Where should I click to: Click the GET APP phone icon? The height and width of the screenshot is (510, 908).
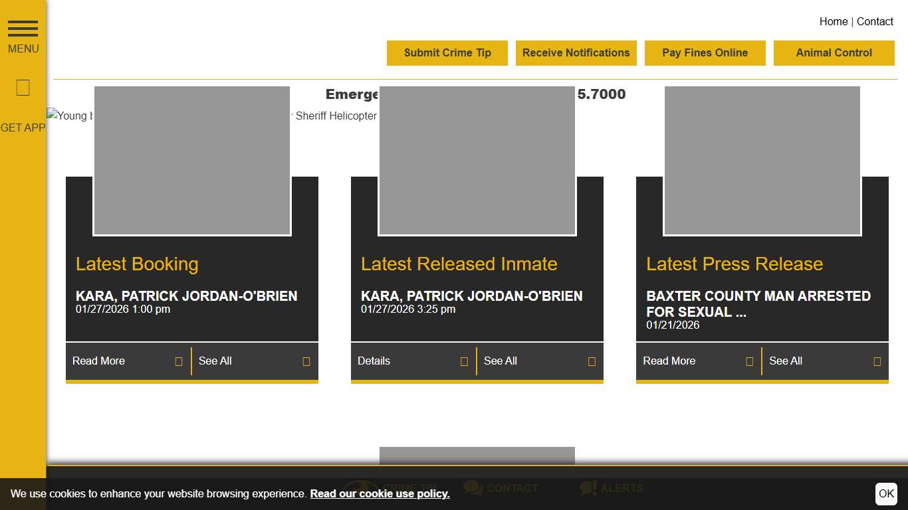23,88
